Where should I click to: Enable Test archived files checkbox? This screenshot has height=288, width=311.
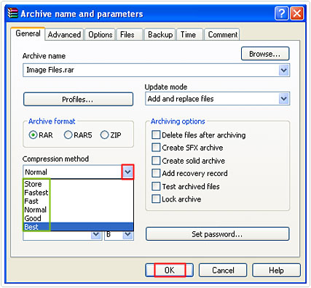pyautogui.click(x=156, y=186)
